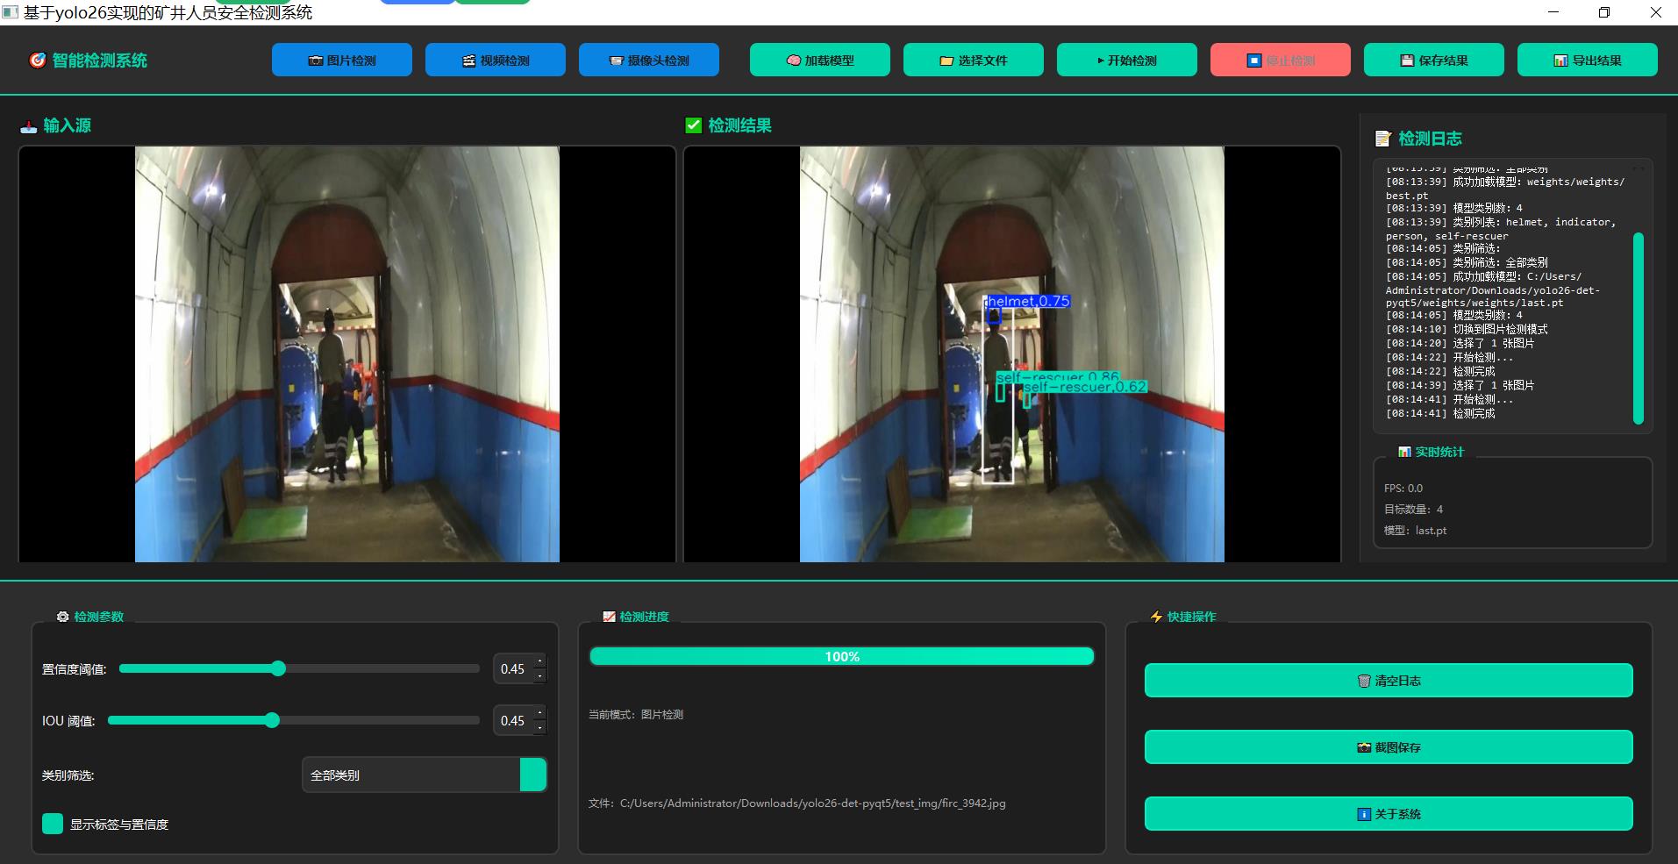Image resolution: width=1678 pixels, height=864 pixels.
Task: Export results using 导出结果 button
Action: click(1587, 61)
